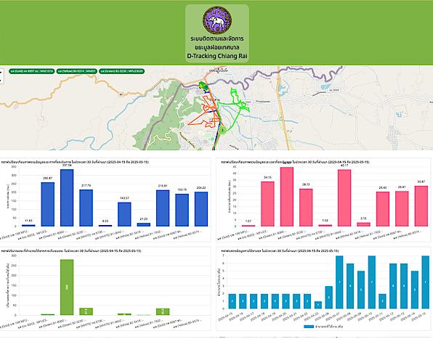Zoom in on the map
This screenshot has height=339, width=433.
1,72
